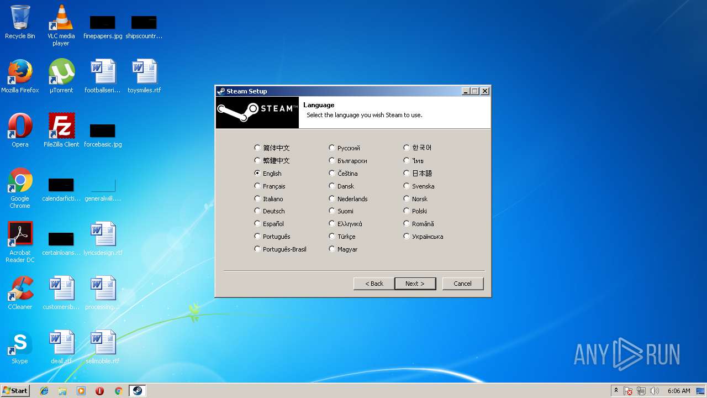Choose Svenska as the language
Screen dimensions: 707x398
point(419,186)
